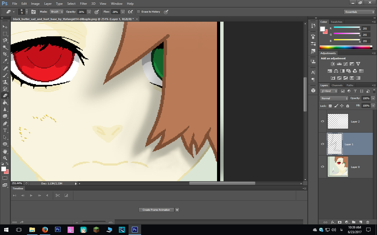Select the Zoom tool

[5, 158]
